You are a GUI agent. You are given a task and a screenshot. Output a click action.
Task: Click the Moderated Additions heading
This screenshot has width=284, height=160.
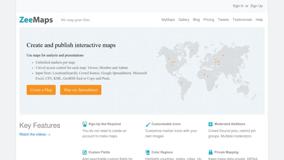pos(230,124)
